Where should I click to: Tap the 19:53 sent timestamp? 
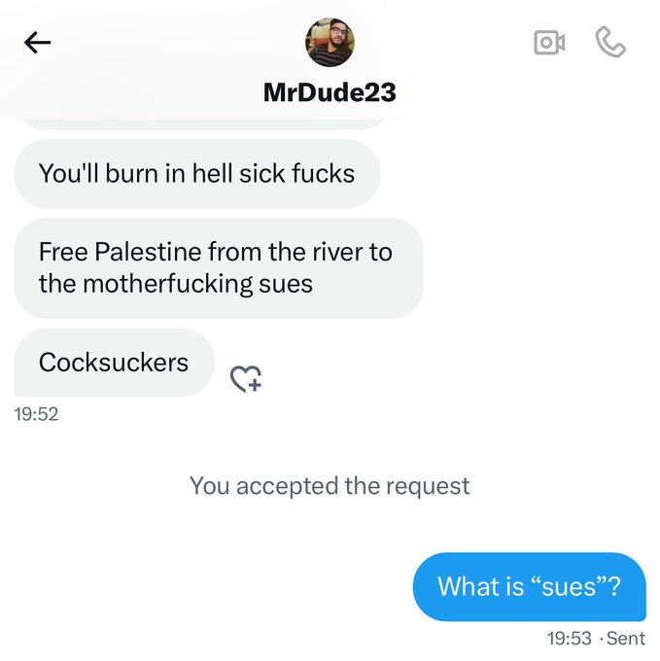coord(569,639)
